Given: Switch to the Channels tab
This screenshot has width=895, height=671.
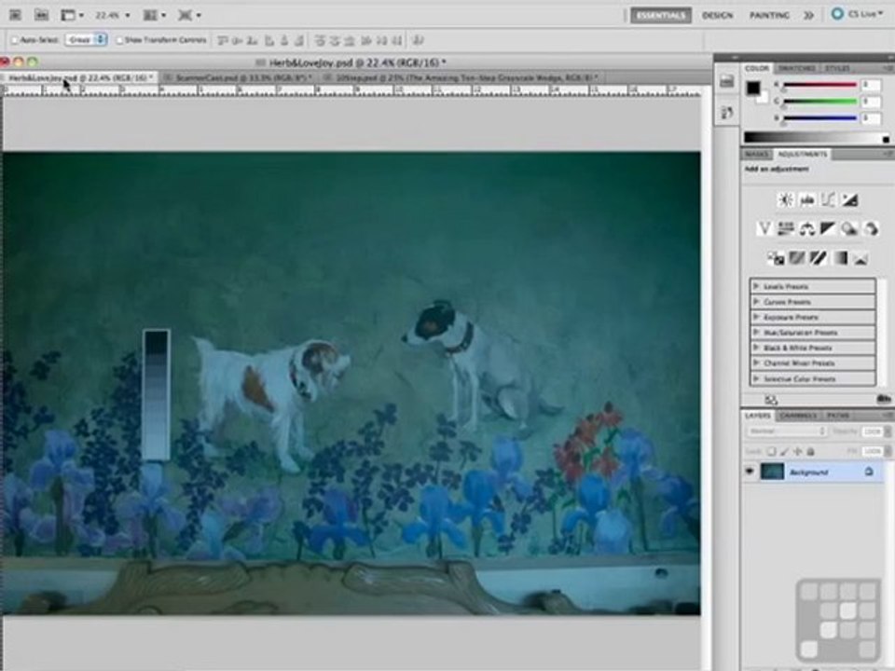Looking at the screenshot, I should 797,416.
